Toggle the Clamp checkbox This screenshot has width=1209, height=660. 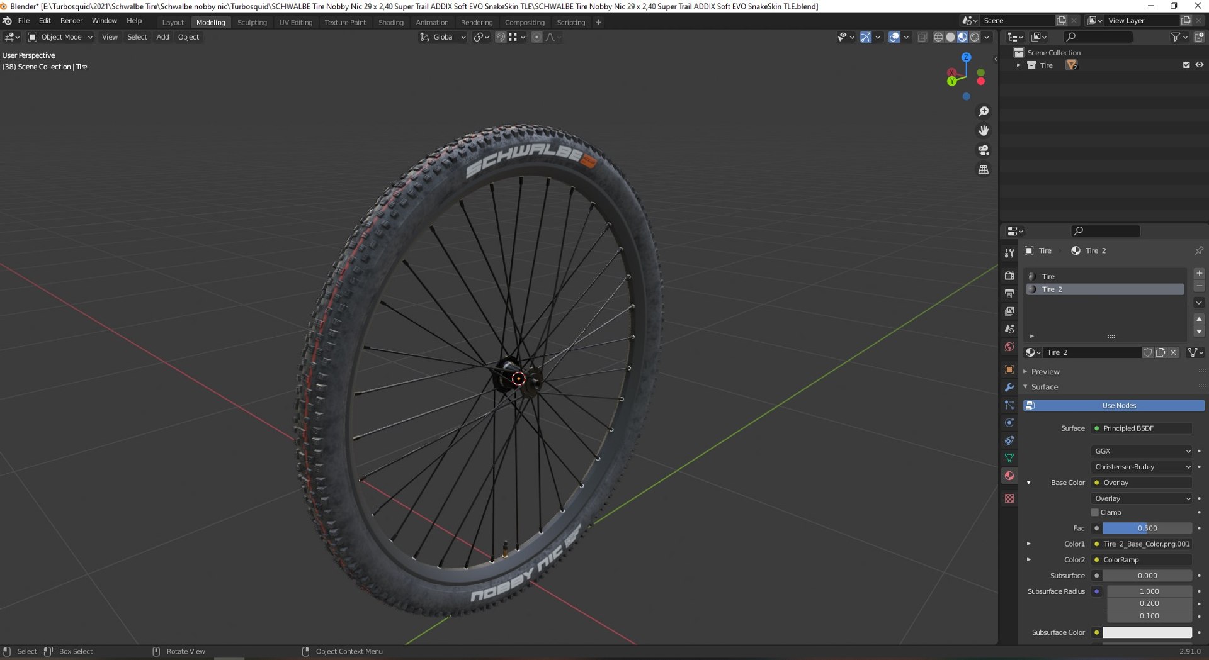(1095, 512)
